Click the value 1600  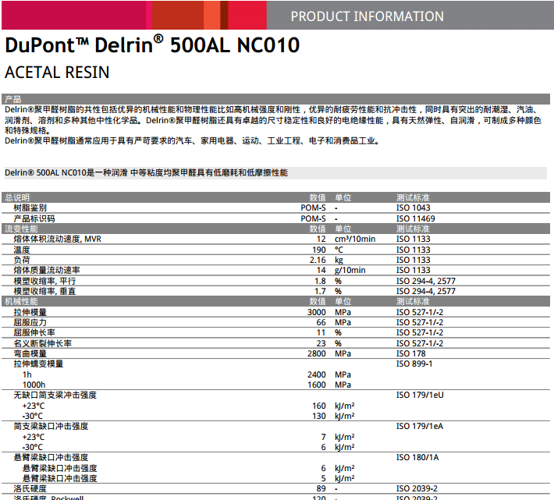[x=317, y=385]
